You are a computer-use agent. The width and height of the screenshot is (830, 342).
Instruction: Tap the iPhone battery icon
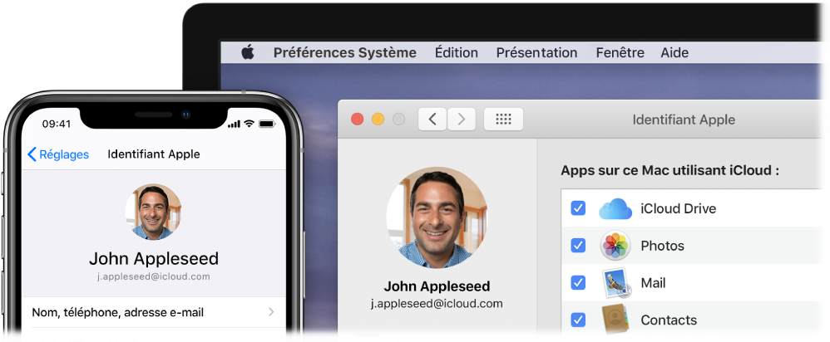pyautogui.click(x=267, y=124)
